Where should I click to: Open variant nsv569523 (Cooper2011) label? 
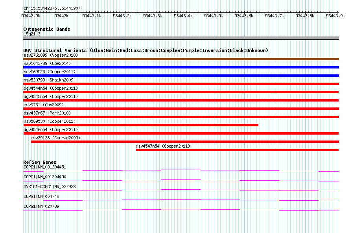click(x=50, y=72)
